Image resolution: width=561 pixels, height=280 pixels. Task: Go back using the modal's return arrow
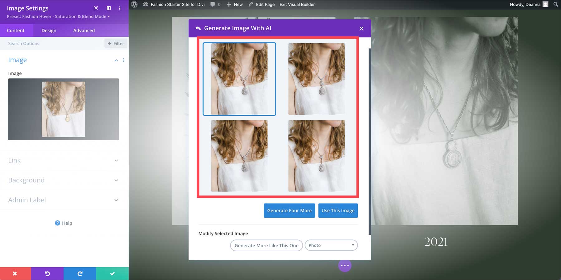(x=198, y=28)
